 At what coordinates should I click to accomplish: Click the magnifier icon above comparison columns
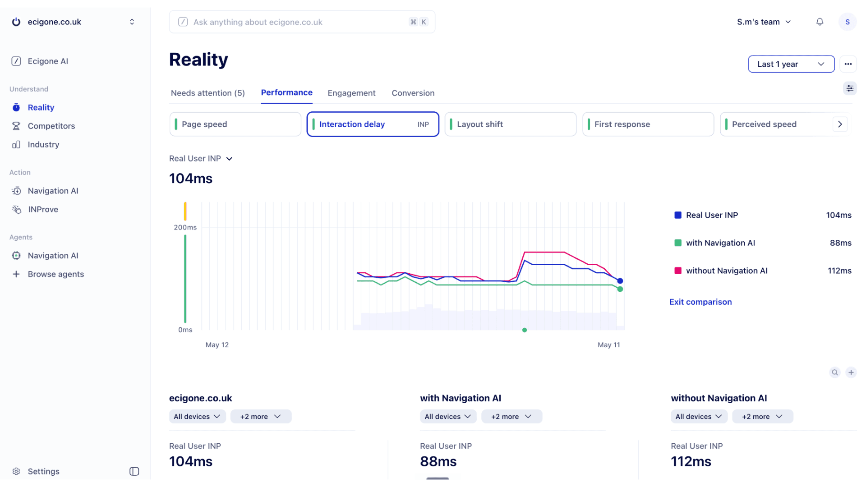[x=835, y=372]
